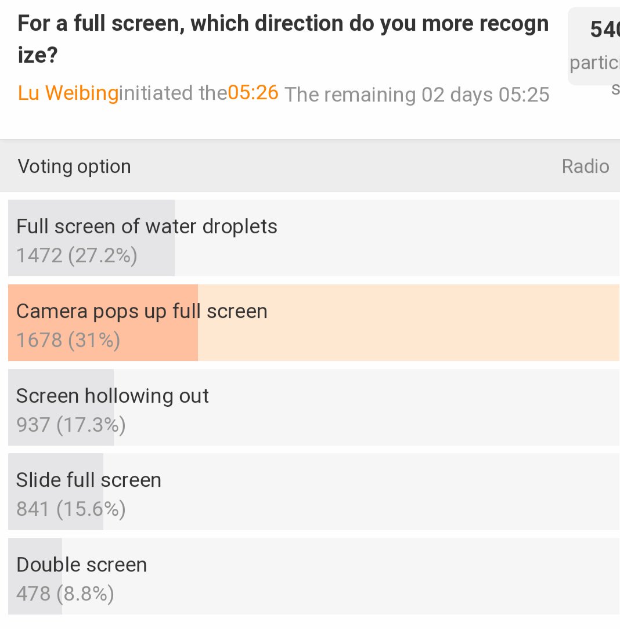Click the 1472 (27.2%) vote count
This screenshot has width=620, height=629.
pyautogui.click(x=77, y=255)
